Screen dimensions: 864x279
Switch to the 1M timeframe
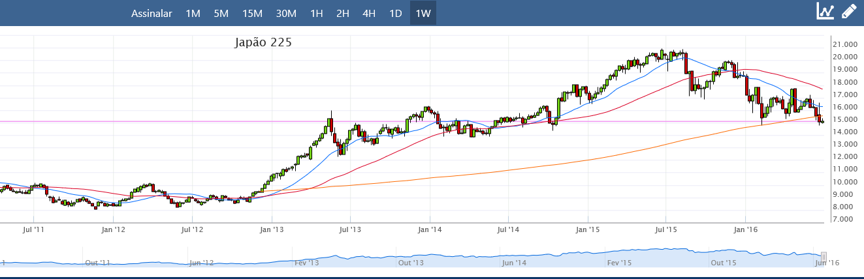click(x=193, y=13)
